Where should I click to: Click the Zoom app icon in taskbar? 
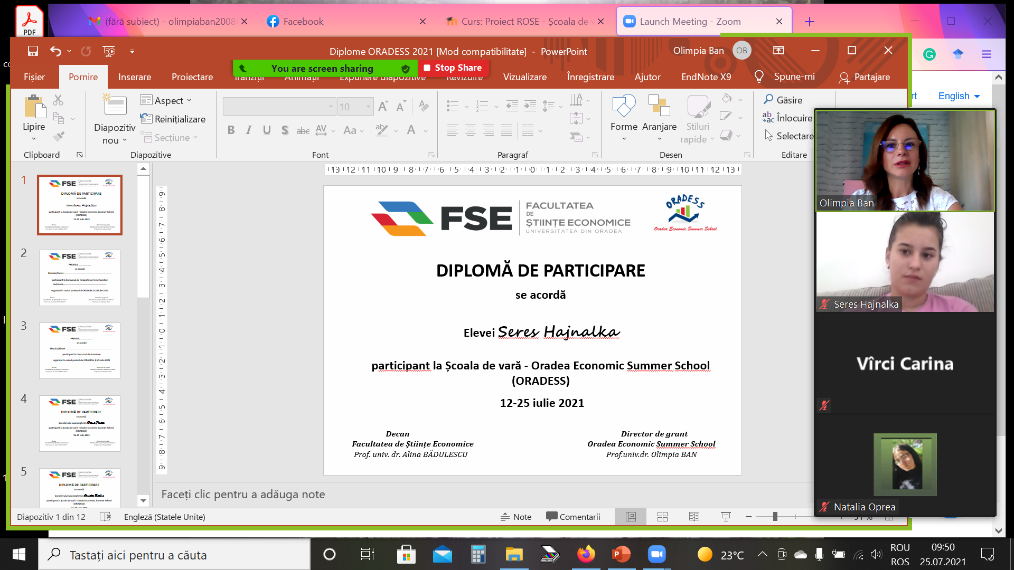point(656,554)
